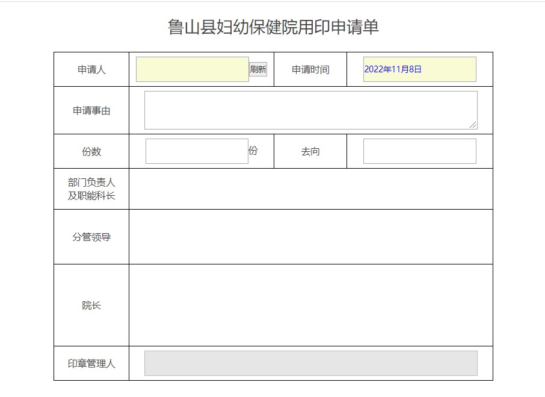This screenshot has height=397, width=545.
Task: Click the 印章管理人 label
Action: (x=91, y=364)
